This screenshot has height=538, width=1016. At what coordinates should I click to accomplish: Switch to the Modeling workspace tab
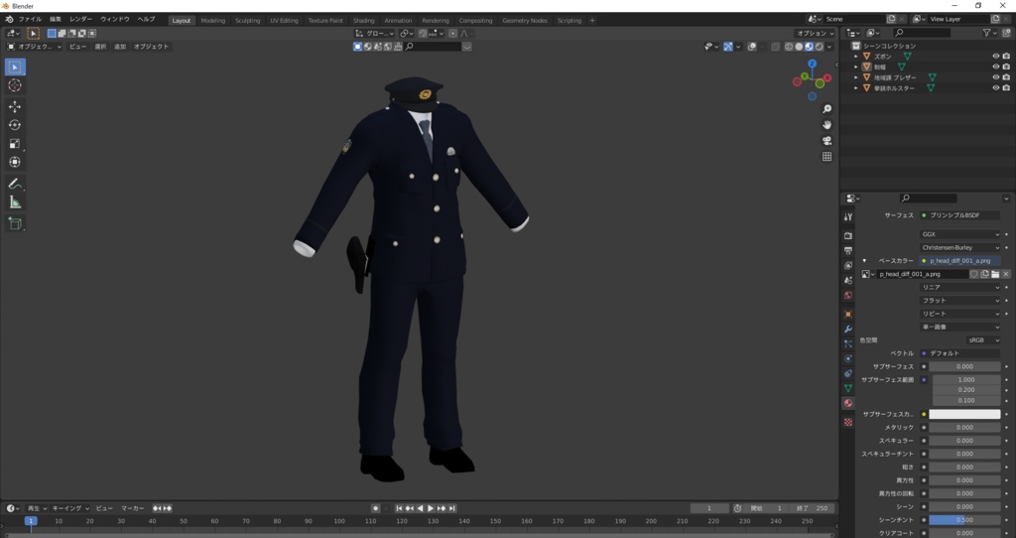(213, 21)
